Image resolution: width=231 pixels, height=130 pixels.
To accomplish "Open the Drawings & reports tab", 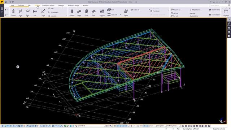I will click(x=48, y=5).
